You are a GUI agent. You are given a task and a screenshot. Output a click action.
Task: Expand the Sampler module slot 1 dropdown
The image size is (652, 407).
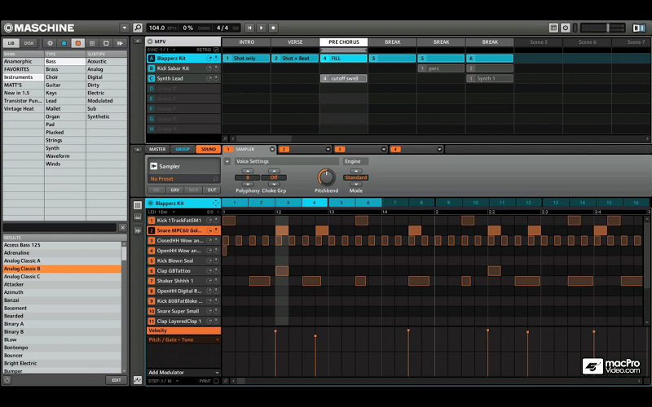click(271, 150)
